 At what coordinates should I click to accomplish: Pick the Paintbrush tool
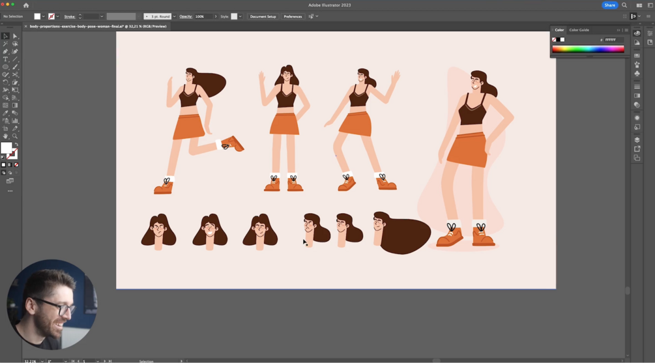pos(15,67)
